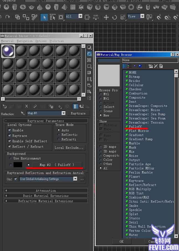Click OK in Material/Map Browser
This screenshot has height=251, width=179.
pos(121,241)
